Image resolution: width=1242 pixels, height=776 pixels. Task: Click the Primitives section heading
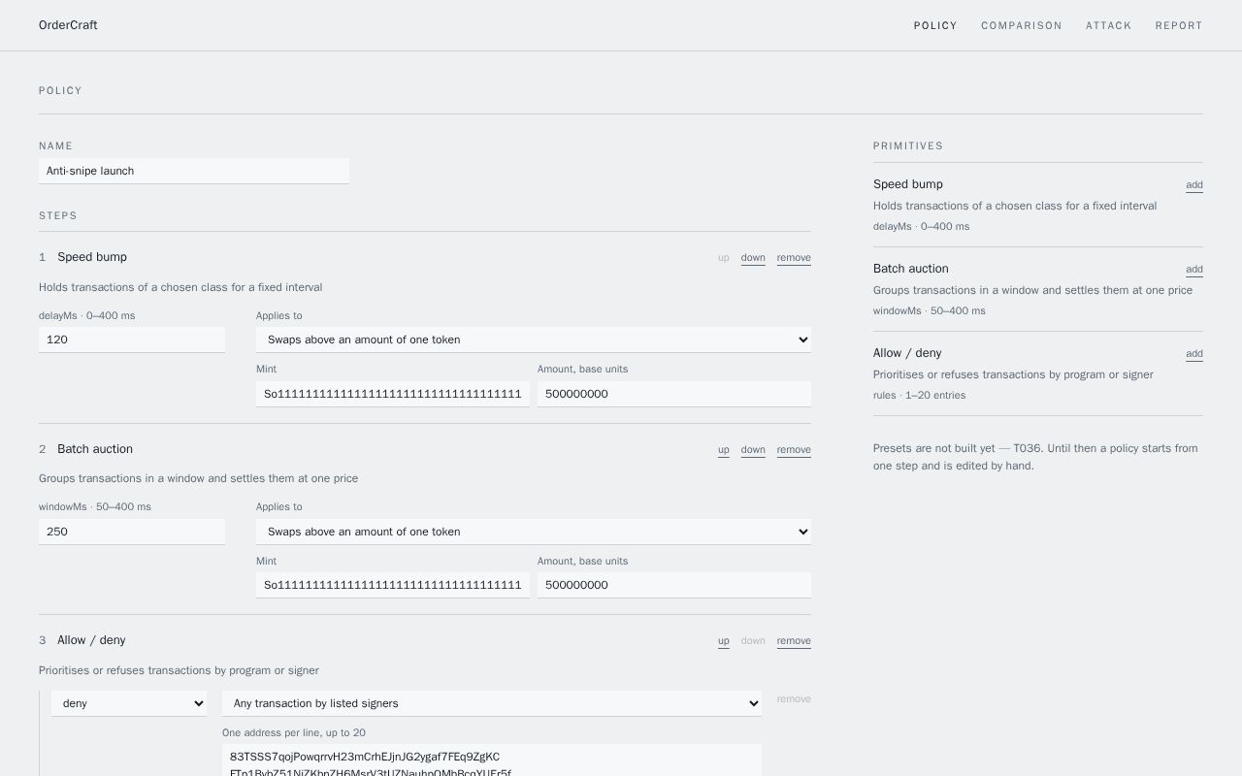click(908, 146)
